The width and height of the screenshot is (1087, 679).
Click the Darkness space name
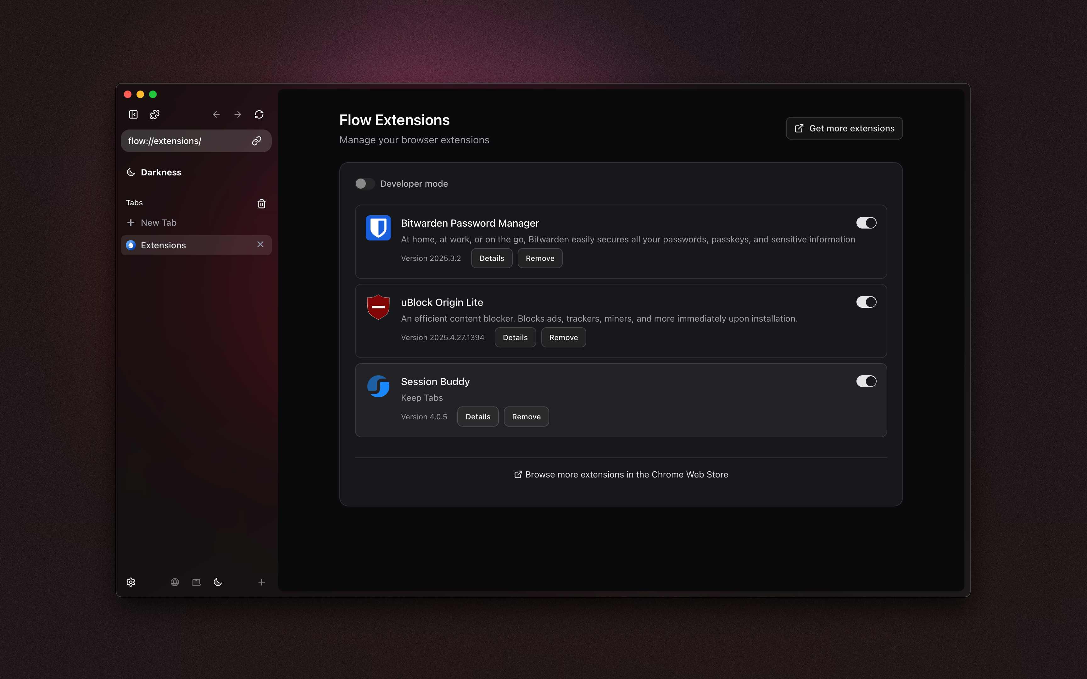[x=161, y=173]
